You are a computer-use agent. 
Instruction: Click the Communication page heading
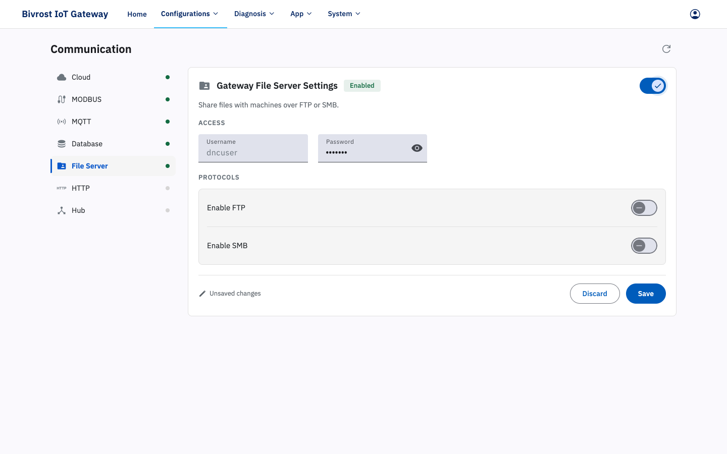91,49
